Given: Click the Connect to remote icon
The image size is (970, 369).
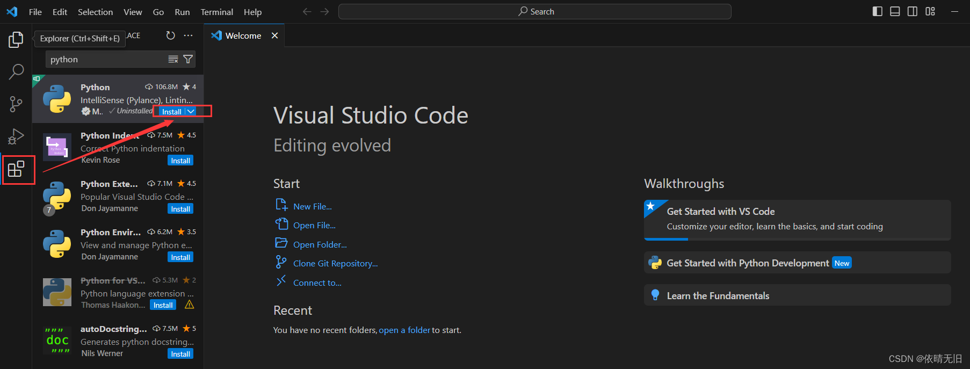Looking at the screenshot, I should point(281,281).
